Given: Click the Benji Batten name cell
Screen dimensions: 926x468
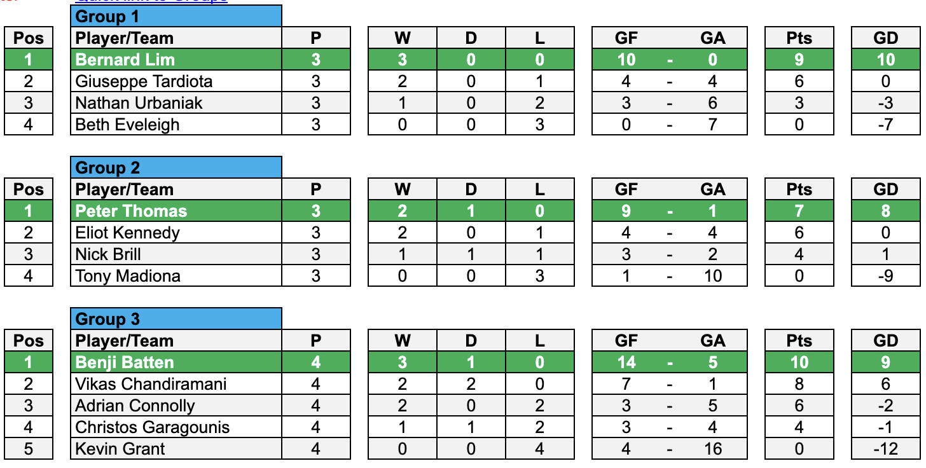Looking at the screenshot, I should [x=176, y=362].
